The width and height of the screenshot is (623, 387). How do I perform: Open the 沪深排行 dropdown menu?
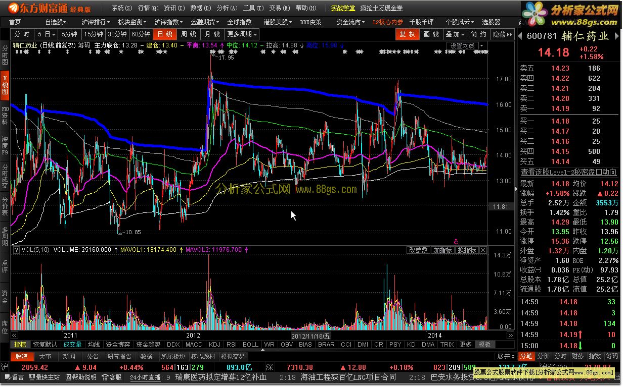96,22
